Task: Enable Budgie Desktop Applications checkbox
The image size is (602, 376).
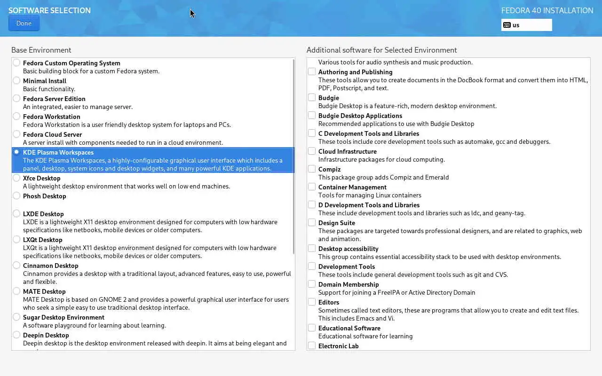Action: pyautogui.click(x=312, y=115)
